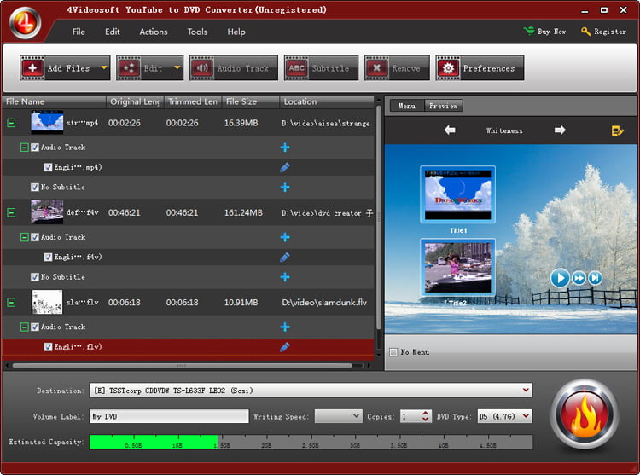This screenshot has width=640, height=475.
Task: Collapse the str...mp4 file entry
Action: (x=11, y=123)
